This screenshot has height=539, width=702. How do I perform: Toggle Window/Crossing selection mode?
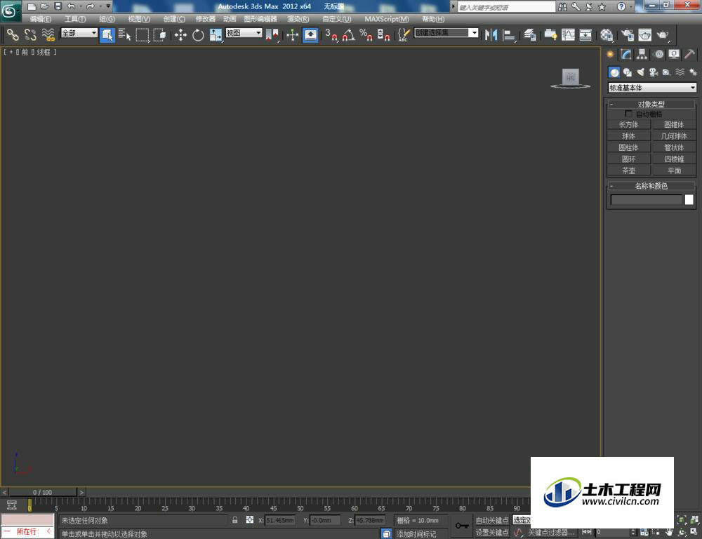[x=160, y=34]
